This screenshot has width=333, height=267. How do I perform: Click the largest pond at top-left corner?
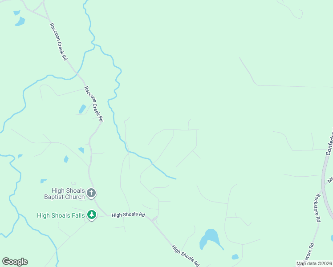(x=20, y=21)
